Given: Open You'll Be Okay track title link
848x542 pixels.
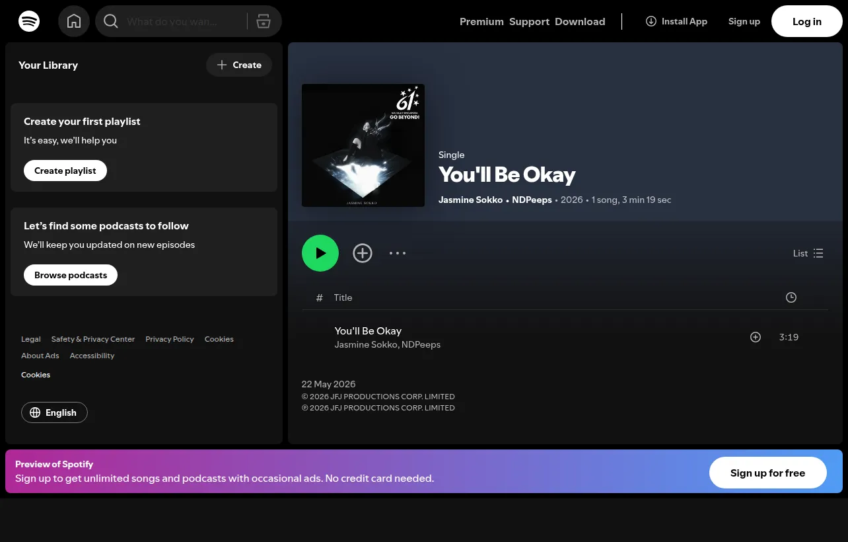Looking at the screenshot, I should point(368,330).
